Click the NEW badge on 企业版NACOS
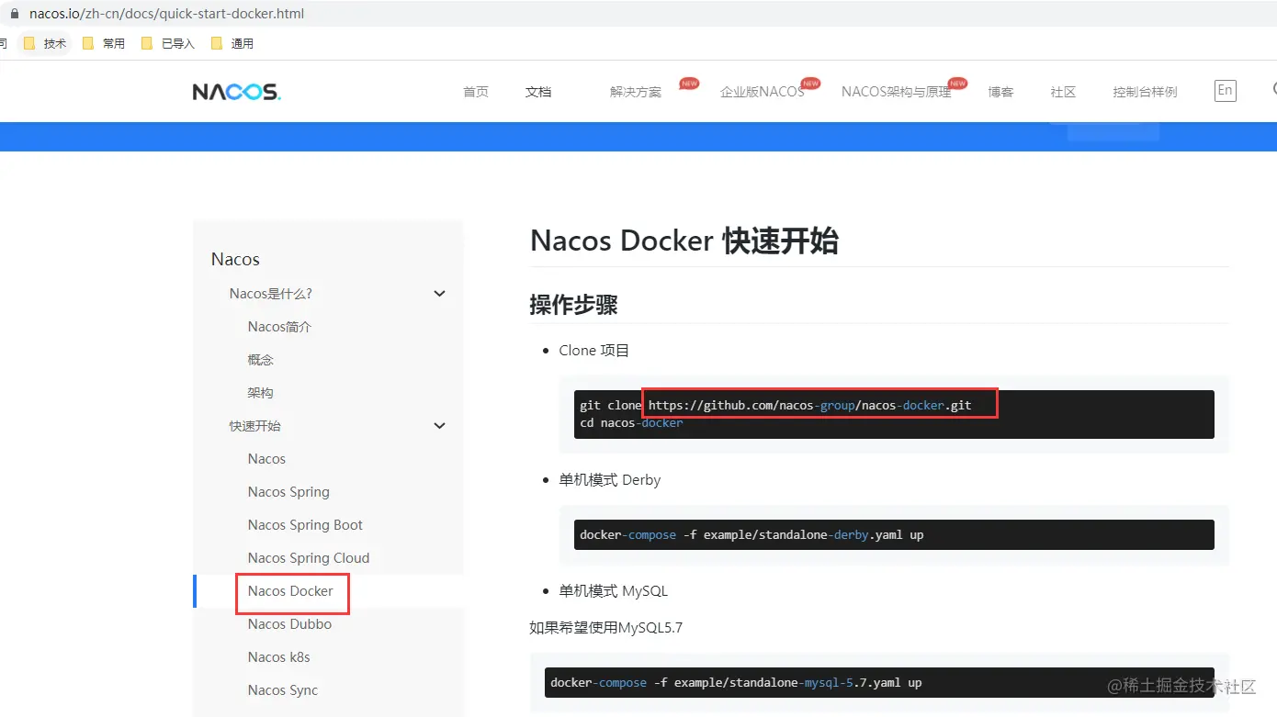The width and height of the screenshot is (1277, 717). (x=809, y=82)
